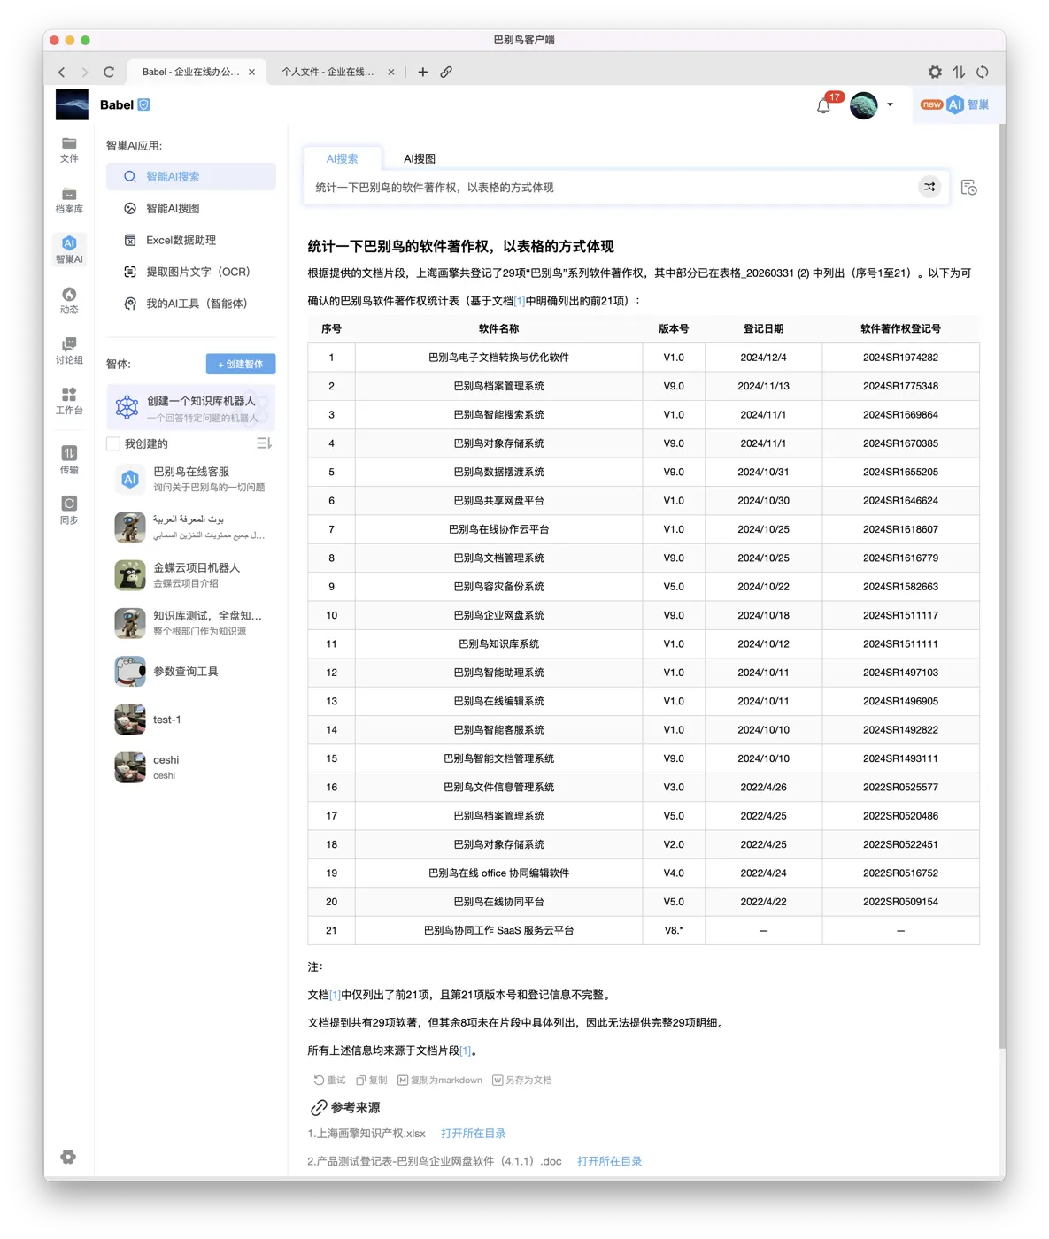The height and width of the screenshot is (1239, 1049).
Task: Select 智能AI搜图 application
Action: click(x=191, y=208)
